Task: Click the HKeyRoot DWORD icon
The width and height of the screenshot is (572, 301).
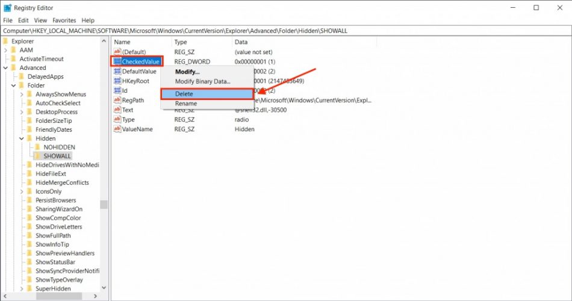Action: [x=117, y=81]
